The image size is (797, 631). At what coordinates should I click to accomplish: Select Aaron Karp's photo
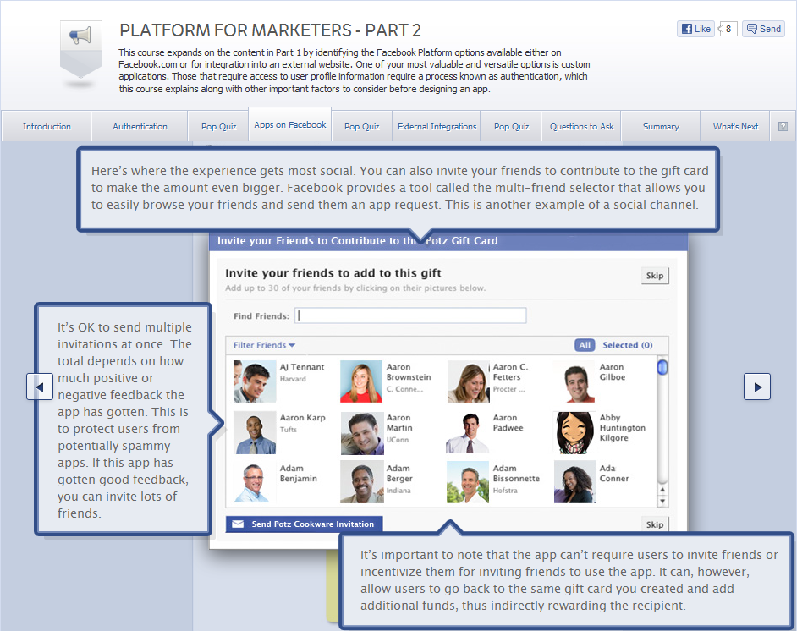tap(255, 432)
